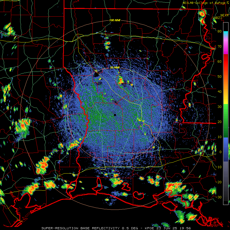Click the 30 value on the dBZ scale

tap(220, 107)
